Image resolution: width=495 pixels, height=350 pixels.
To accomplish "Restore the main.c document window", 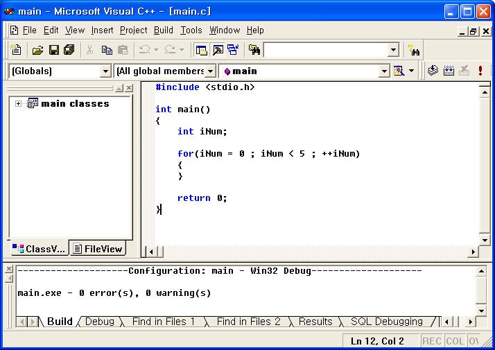I will (473, 31).
